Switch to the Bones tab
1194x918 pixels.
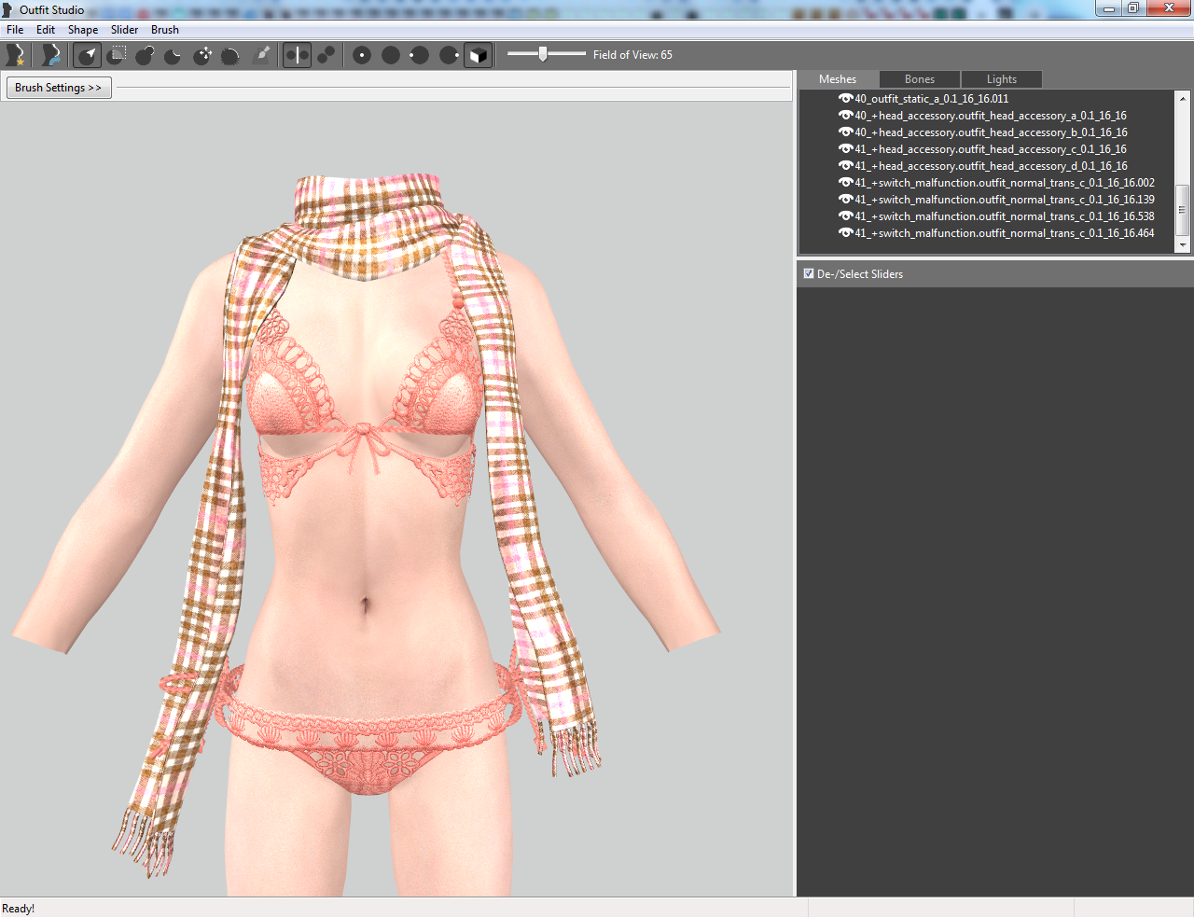coord(920,79)
